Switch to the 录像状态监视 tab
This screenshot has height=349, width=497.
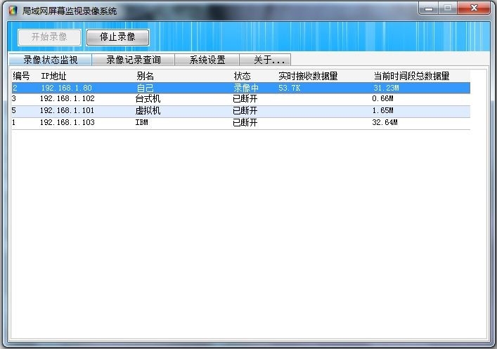click(51, 60)
